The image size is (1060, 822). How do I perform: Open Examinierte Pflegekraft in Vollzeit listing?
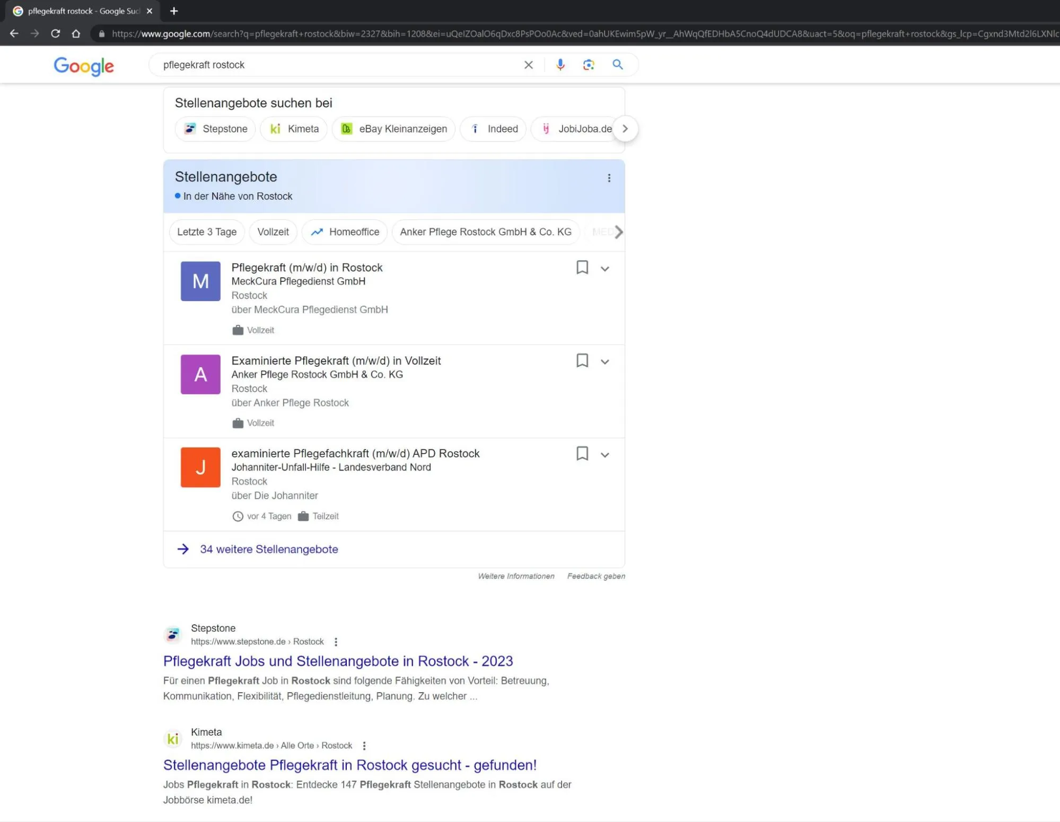tap(336, 360)
